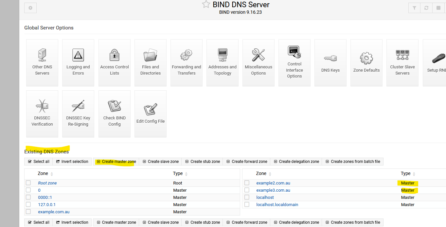The width and height of the screenshot is (446, 227).
Task: Click Create slave zone beneath the zone tables
Action: pos(160,222)
